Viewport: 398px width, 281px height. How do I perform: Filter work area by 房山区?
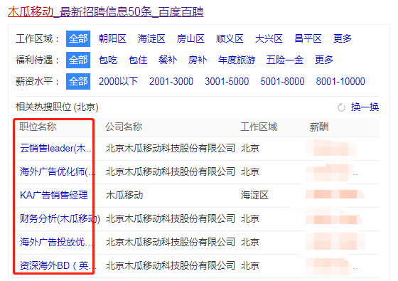pyautogui.click(x=190, y=38)
